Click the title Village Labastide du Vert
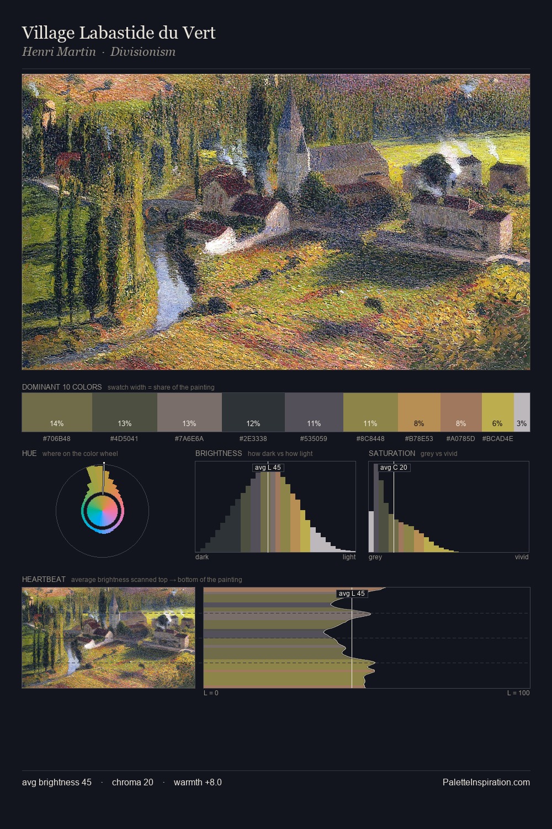This screenshot has width=552, height=829. point(119,33)
